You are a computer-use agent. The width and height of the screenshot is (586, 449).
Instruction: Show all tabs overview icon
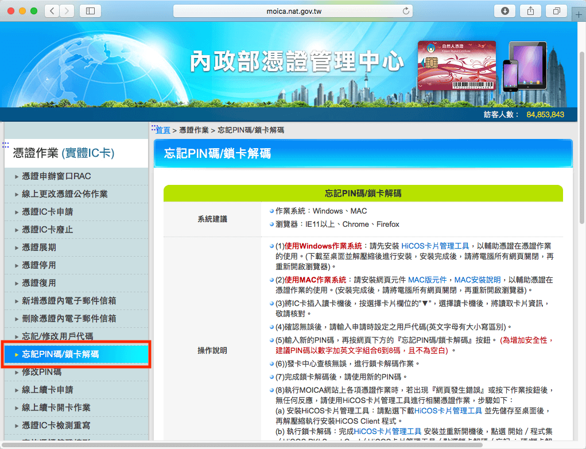click(557, 11)
